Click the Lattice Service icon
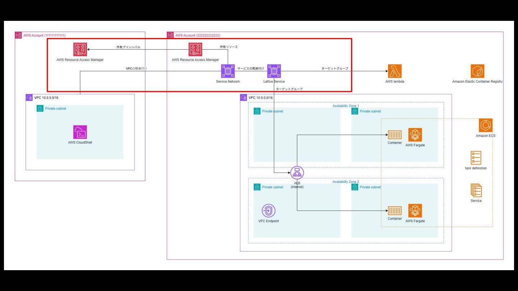The height and width of the screenshot is (291, 518). tap(274, 71)
